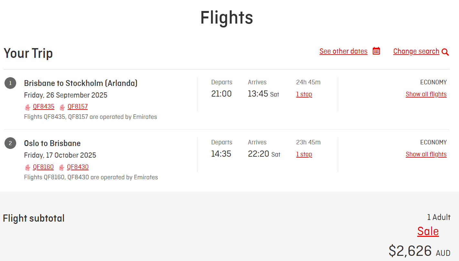Show all flights for Oslo to Brisbane
Image resolution: width=459 pixels, height=261 pixels.
(426, 154)
